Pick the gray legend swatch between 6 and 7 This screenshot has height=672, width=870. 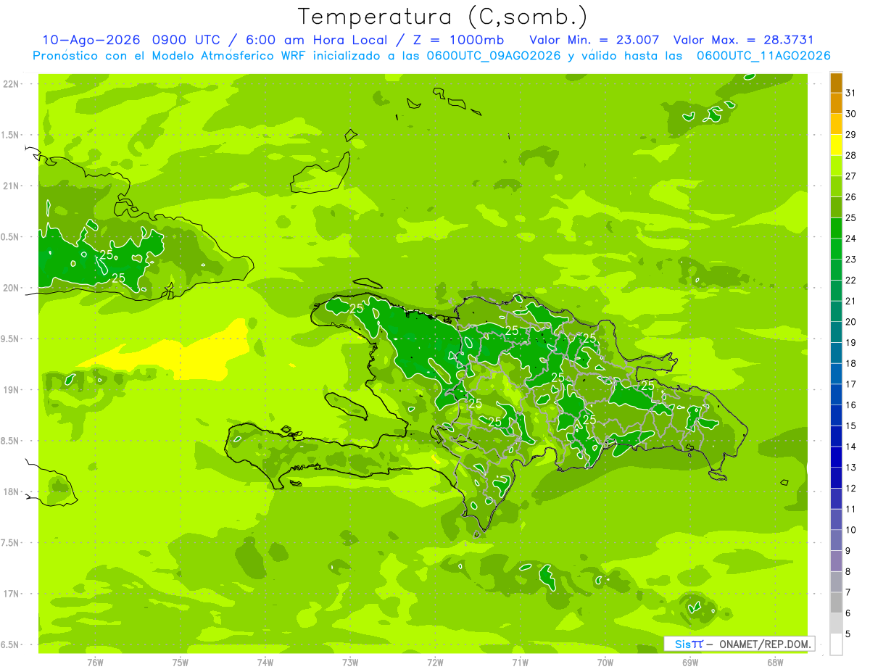pyautogui.click(x=836, y=603)
